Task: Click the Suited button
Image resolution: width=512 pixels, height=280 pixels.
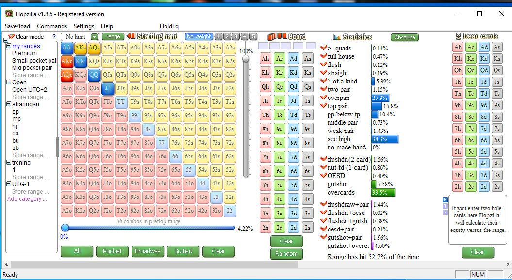Action: point(183,251)
